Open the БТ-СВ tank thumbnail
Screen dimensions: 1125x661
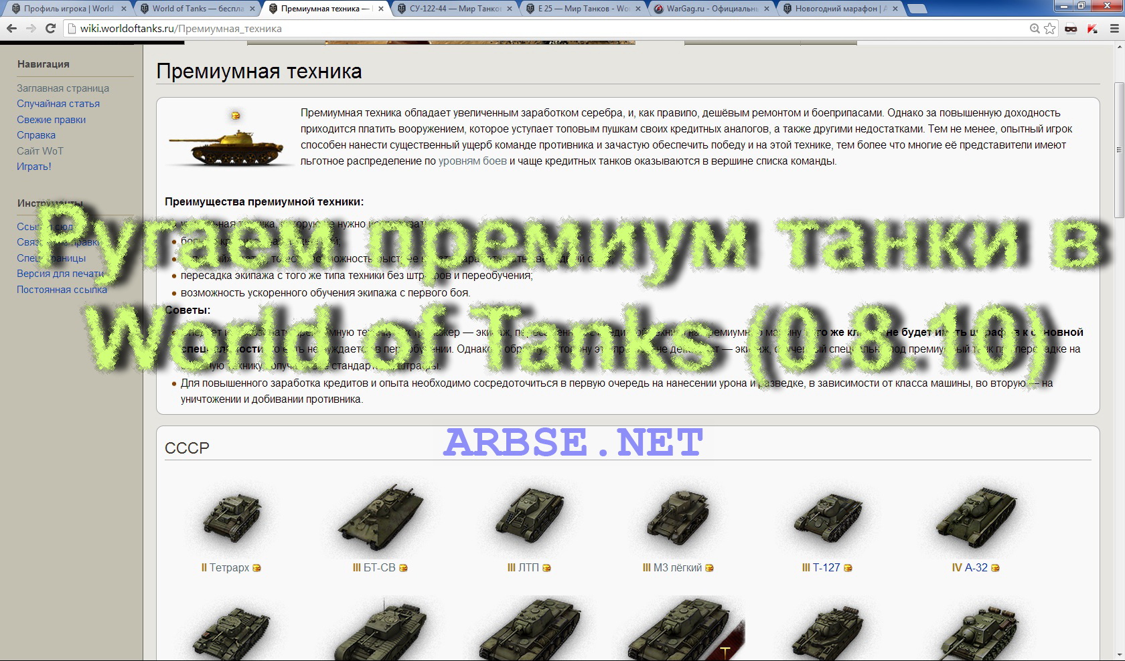380,518
